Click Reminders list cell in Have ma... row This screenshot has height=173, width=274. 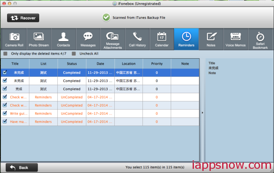pyautogui.click(x=43, y=122)
